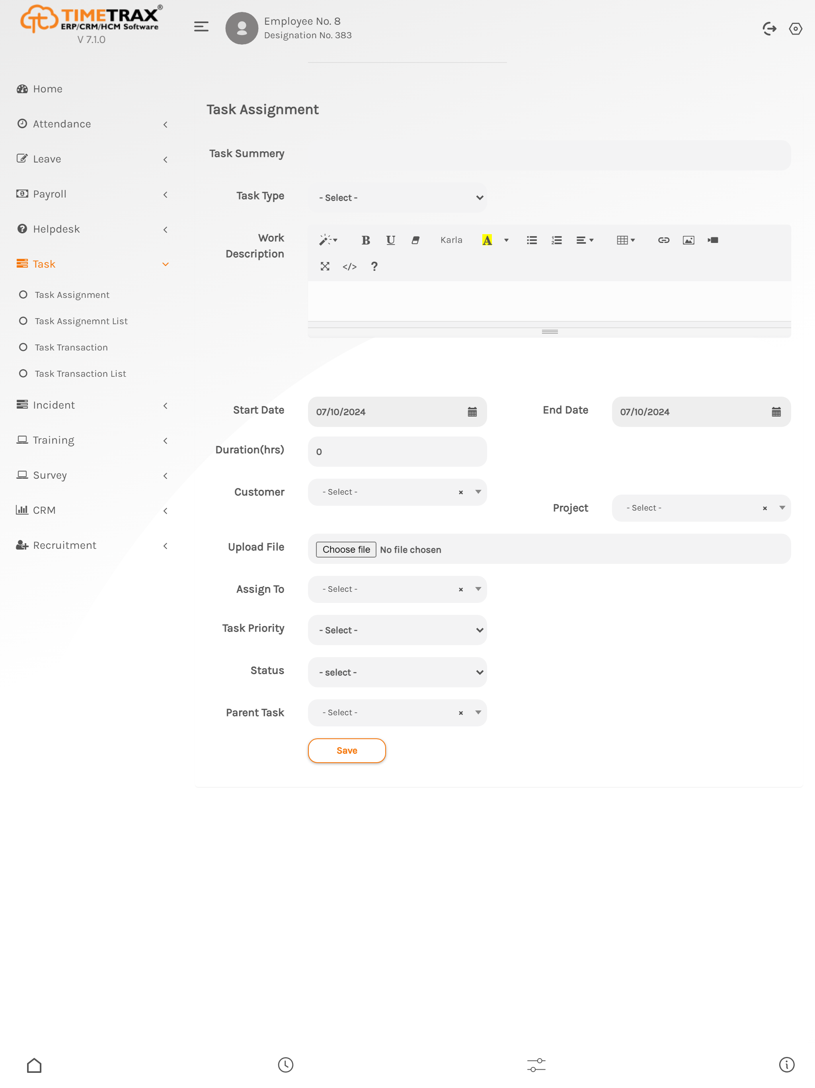Image resolution: width=815 pixels, height=1088 pixels.
Task: Open the End Date calendar icon
Action: click(776, 412)
